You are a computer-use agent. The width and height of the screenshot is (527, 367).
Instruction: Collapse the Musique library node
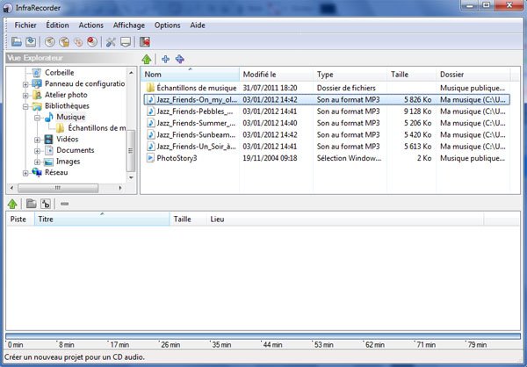pos(37,118)
